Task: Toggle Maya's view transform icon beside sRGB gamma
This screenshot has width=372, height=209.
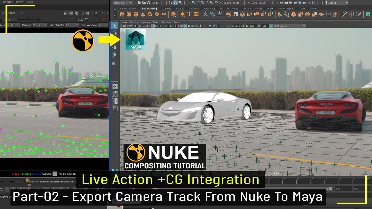Action: [271, 26]
